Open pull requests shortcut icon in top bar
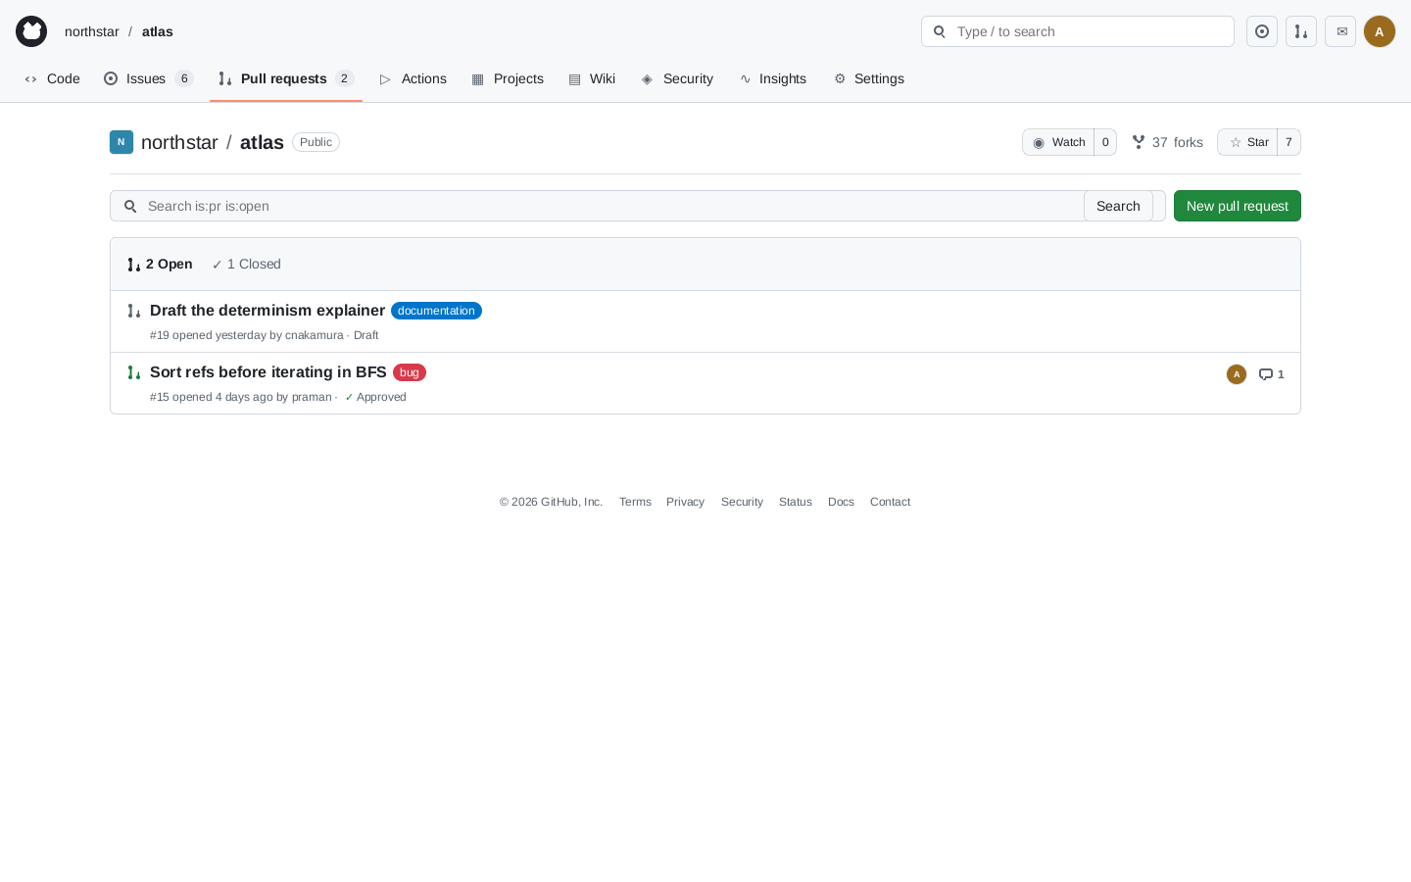 [1301, 31]
